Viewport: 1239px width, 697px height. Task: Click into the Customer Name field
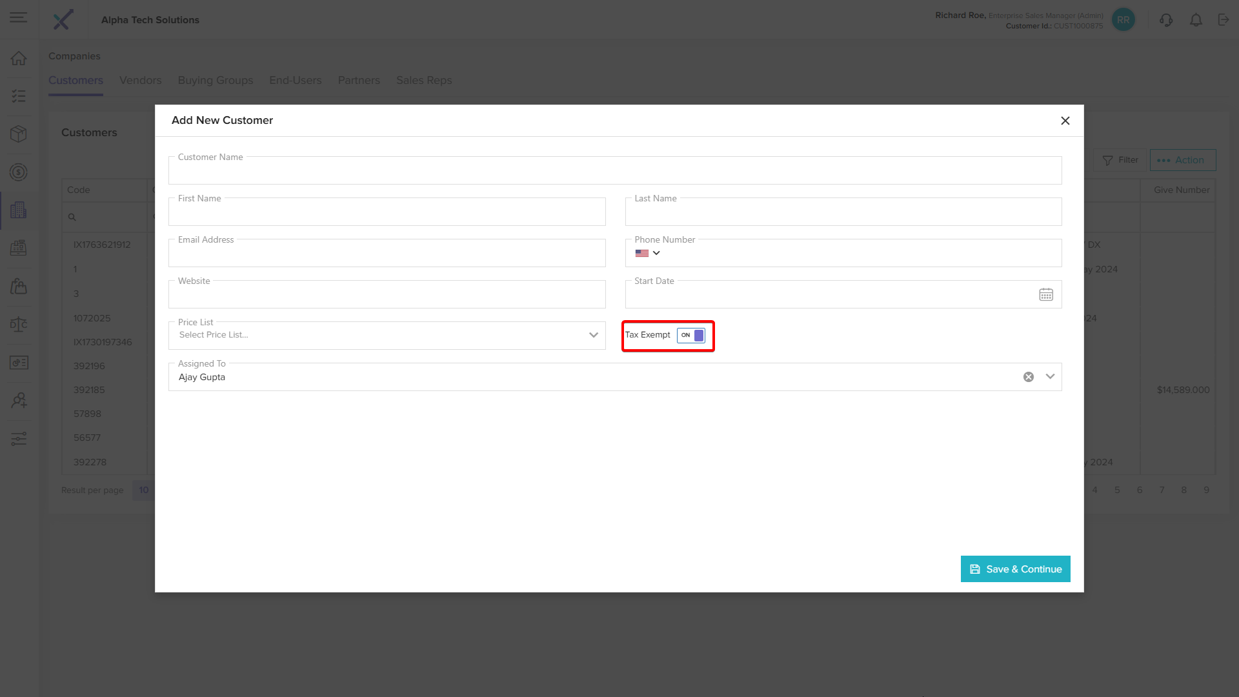click(x=614, y=172)
